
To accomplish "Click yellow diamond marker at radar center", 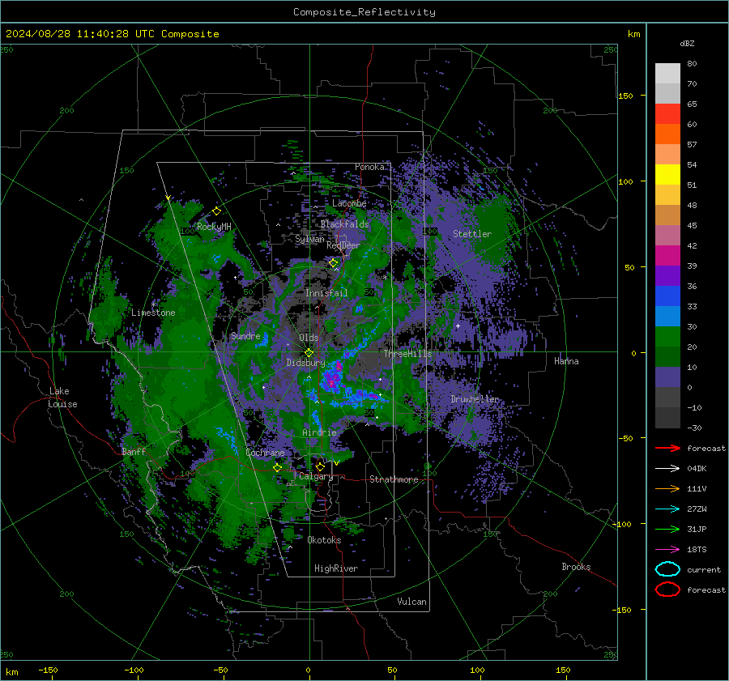I will click(309, 353).
